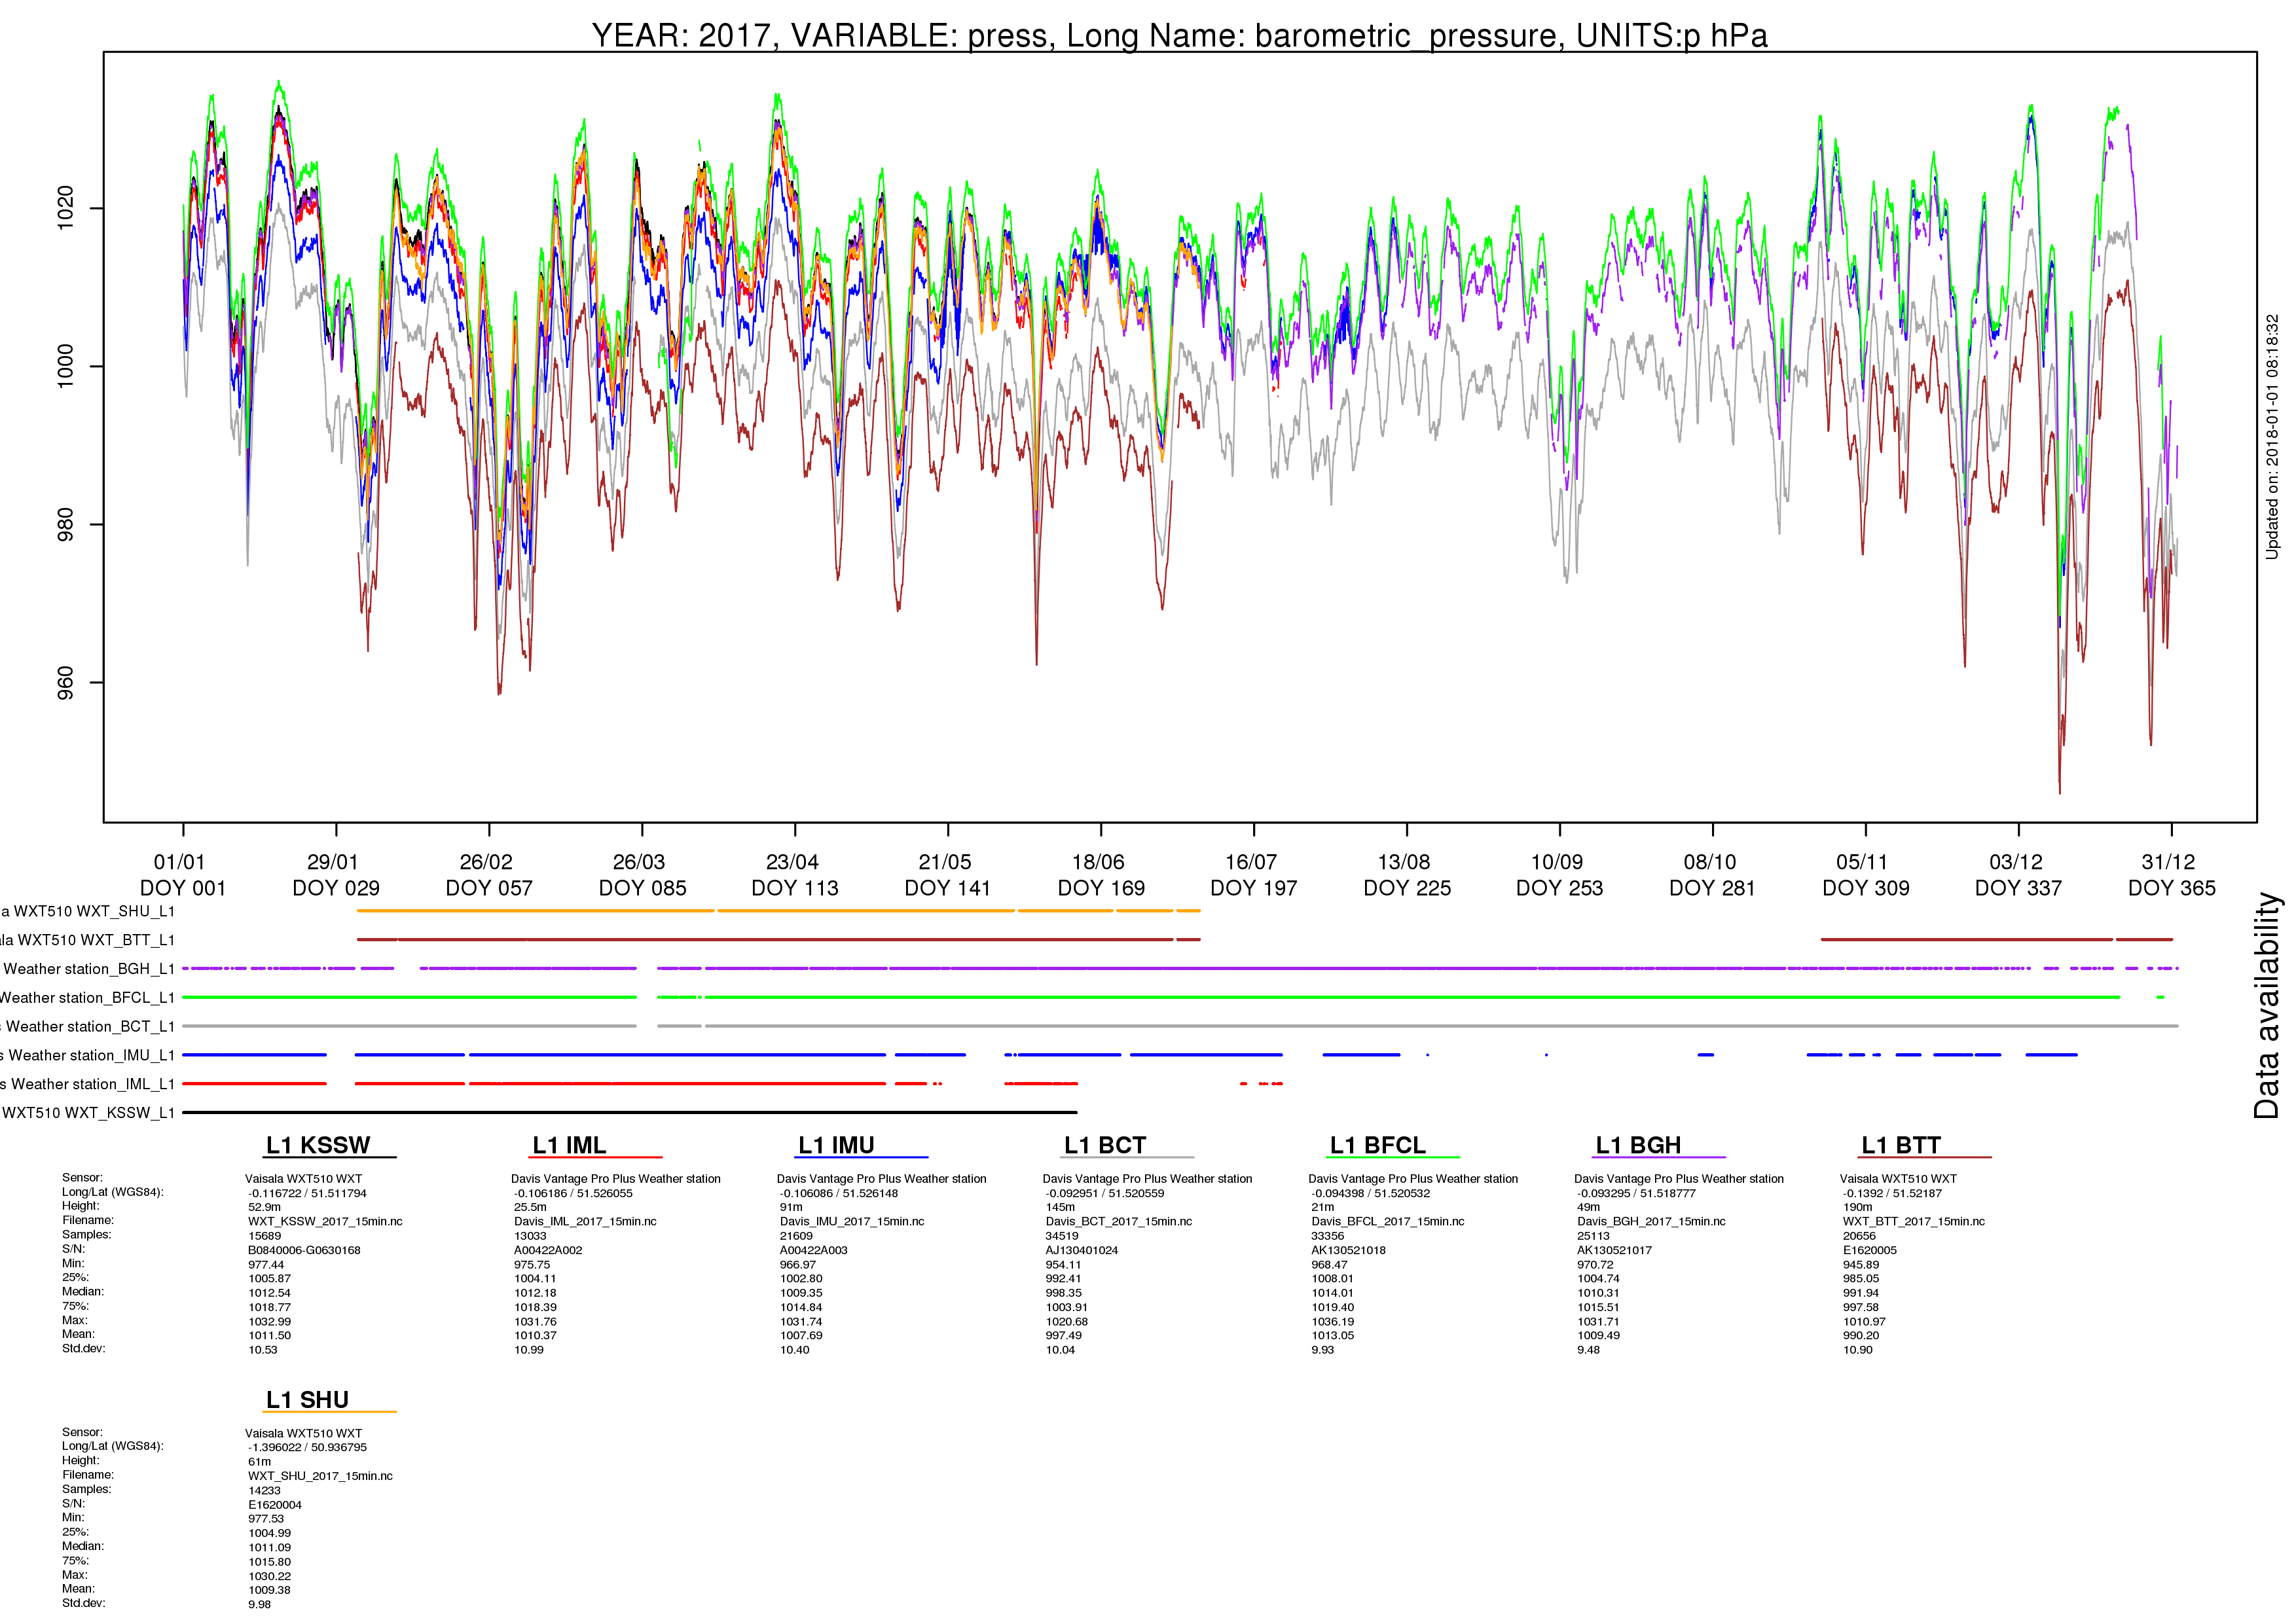This screenshot has width=2296, height=1624.
Task: Click the black KSSW data availability bar
Action: coord(630,1113)
